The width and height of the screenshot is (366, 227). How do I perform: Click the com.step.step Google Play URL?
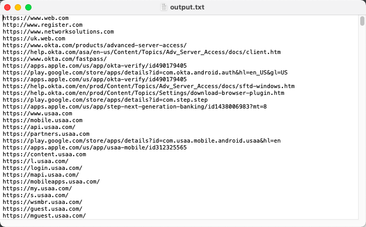tap(105, 100)
